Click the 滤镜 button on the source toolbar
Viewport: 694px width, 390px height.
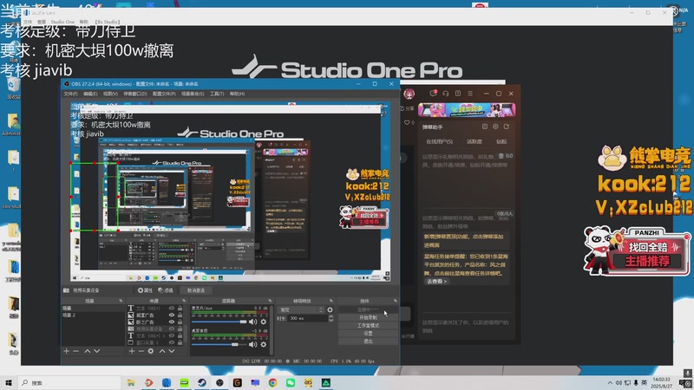point(166,290)
